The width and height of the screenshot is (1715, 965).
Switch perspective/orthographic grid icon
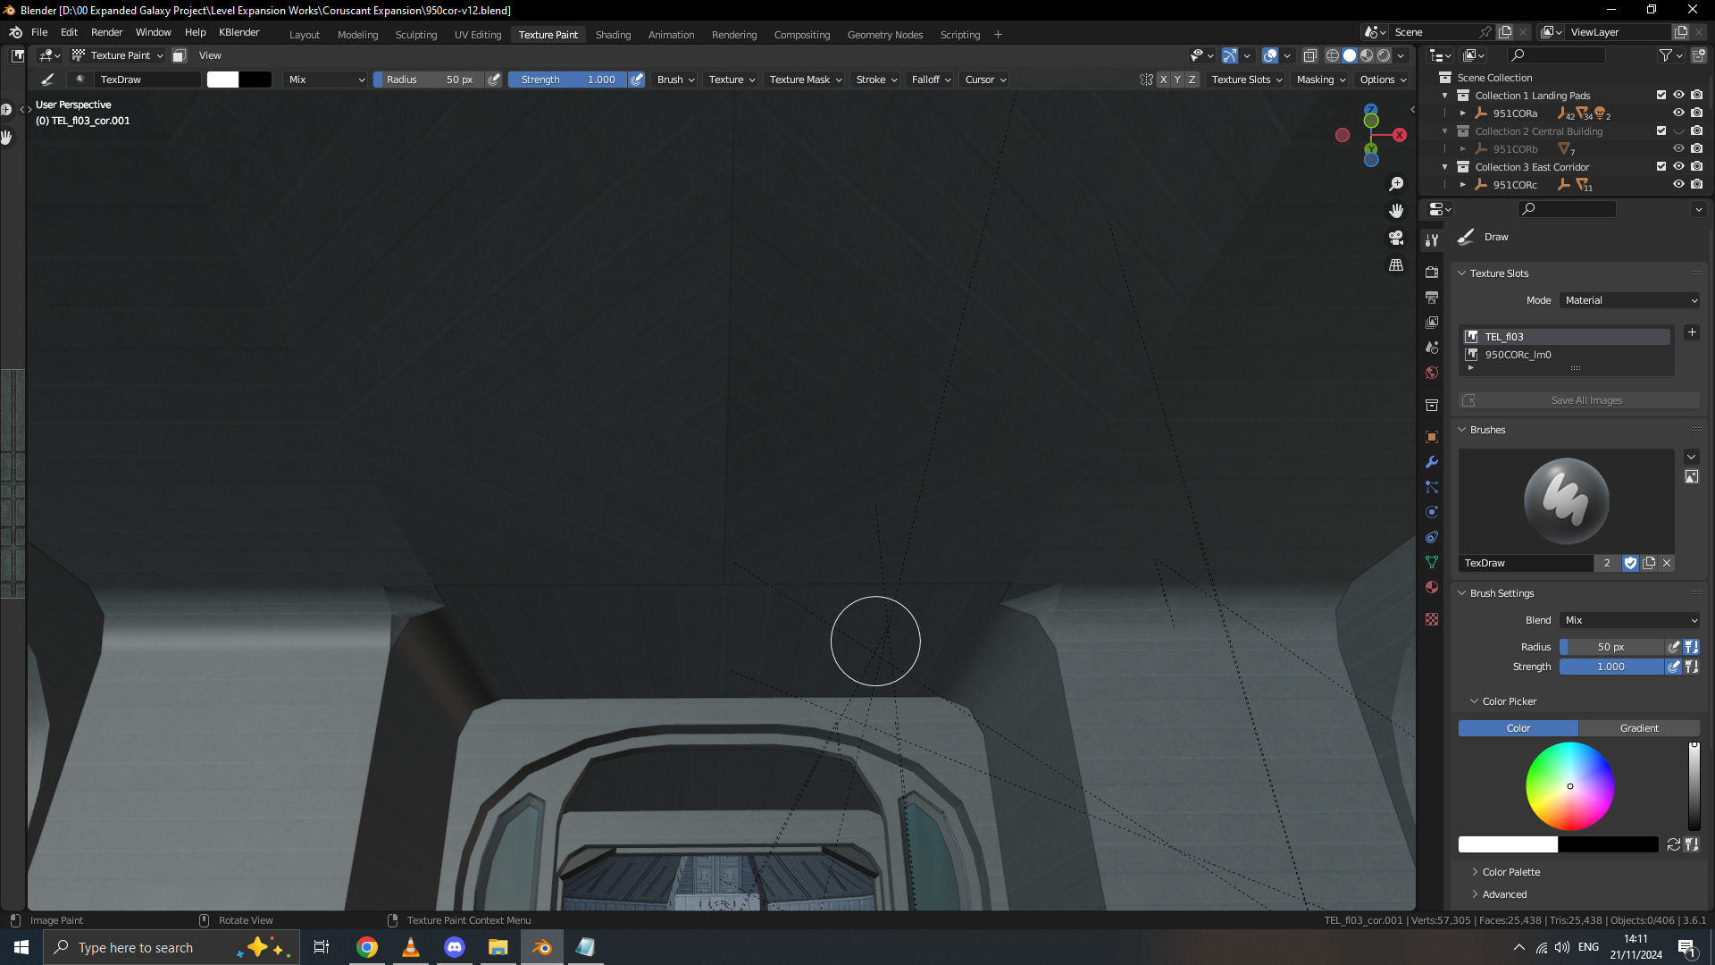[1396, 265]
